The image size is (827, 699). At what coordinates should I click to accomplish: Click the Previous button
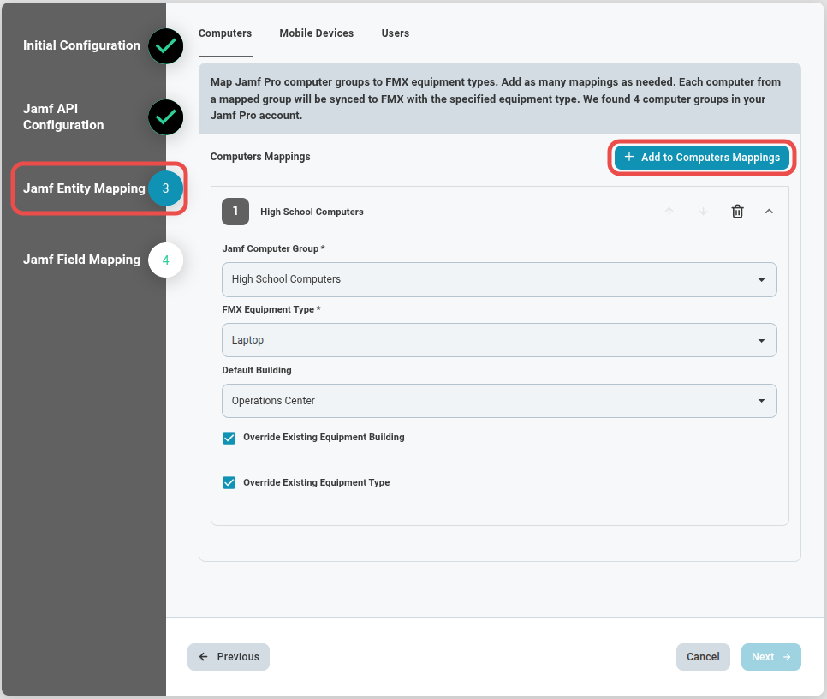click(229, 657)
